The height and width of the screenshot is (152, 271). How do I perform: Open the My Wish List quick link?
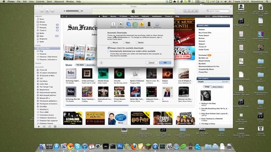203,58
